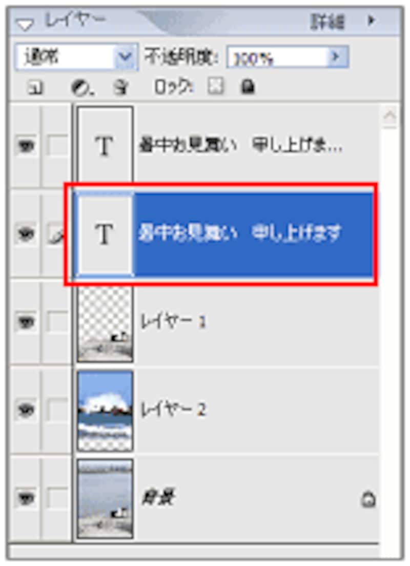This screenshot has height=566, width=410.
Task: Open the adjustment layer icon menu
Action: click(x=82, y=88)
